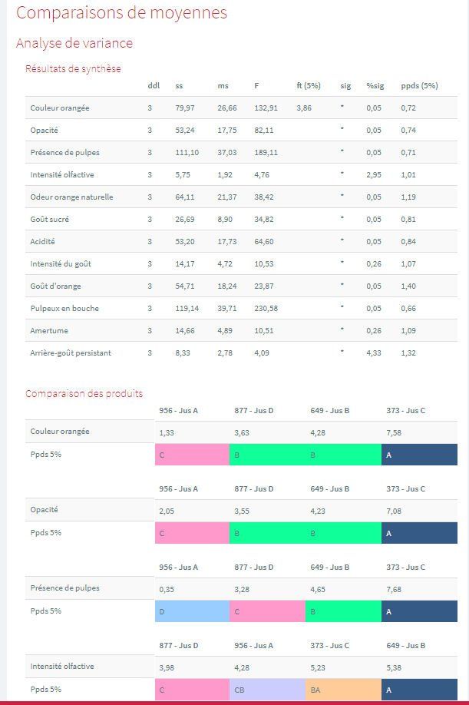Click the orange "BA" group cell

point(342,690)
